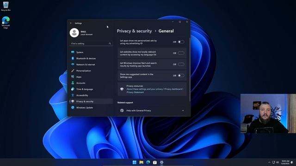The height and width of the screenshot is (166, 296).
Task: Toggle suggested content in Settings app switch
Action: click(x=181, y=76)
